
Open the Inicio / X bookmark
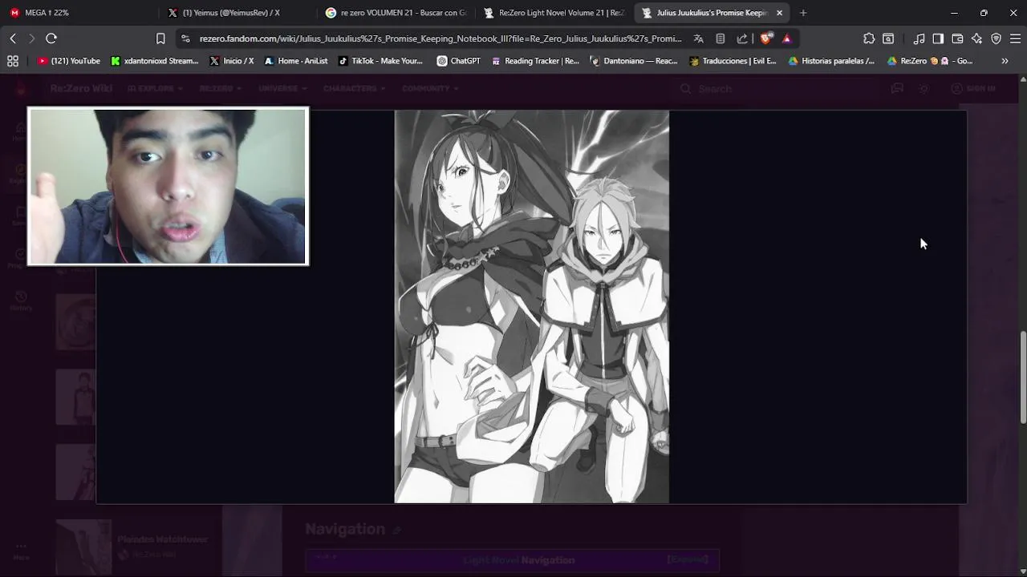tap(232, 61)
